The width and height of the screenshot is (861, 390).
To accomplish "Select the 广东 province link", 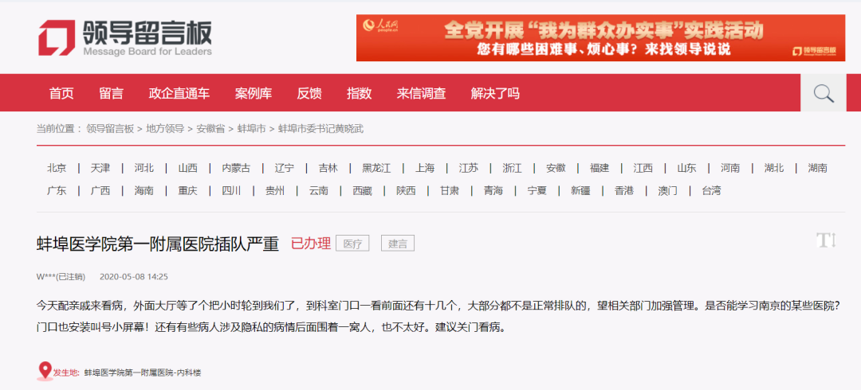I will [57, 191].
